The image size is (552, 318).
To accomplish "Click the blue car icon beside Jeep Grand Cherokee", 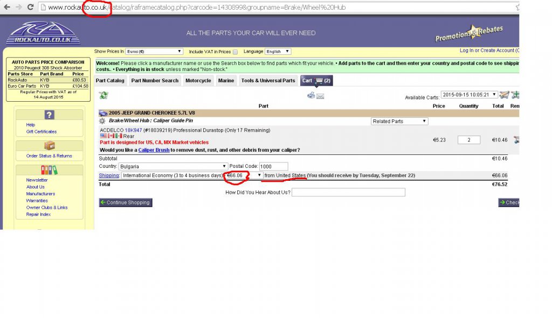I will [103, 113].
